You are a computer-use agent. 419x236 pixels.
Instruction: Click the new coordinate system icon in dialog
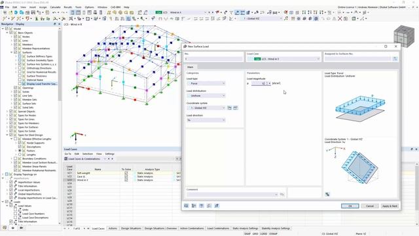tap(230, 108)
